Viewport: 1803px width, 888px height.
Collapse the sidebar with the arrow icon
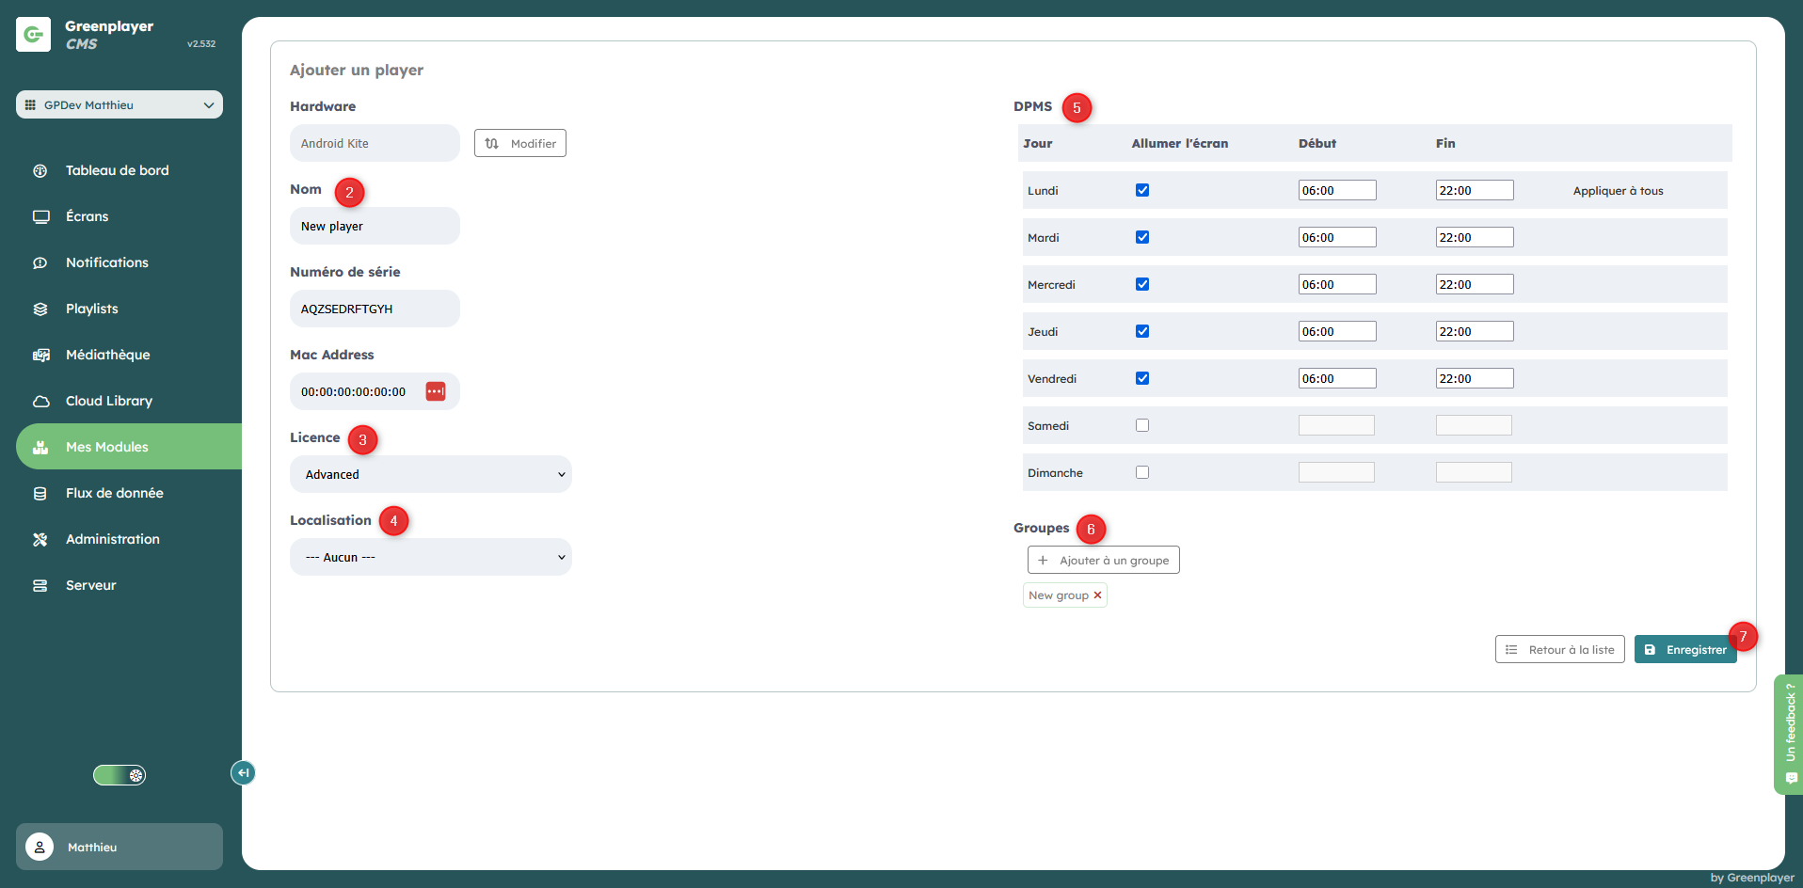pos(243,772)
